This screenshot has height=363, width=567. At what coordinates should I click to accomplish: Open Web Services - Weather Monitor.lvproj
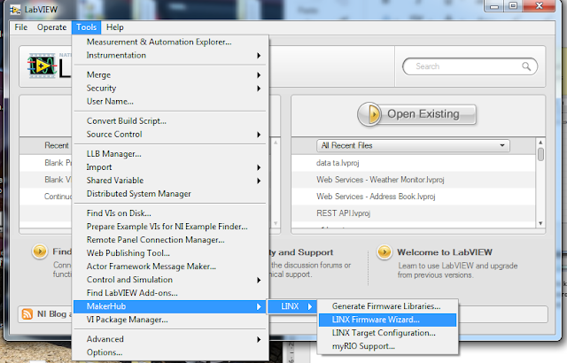point(414,180)
